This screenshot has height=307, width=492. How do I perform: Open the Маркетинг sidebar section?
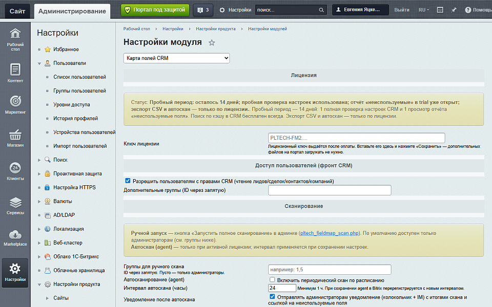[x=15, y=105]
